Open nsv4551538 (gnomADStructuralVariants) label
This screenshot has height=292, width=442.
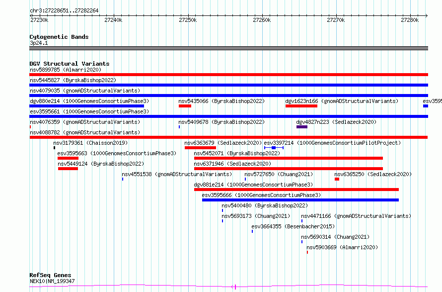(177, 174)
